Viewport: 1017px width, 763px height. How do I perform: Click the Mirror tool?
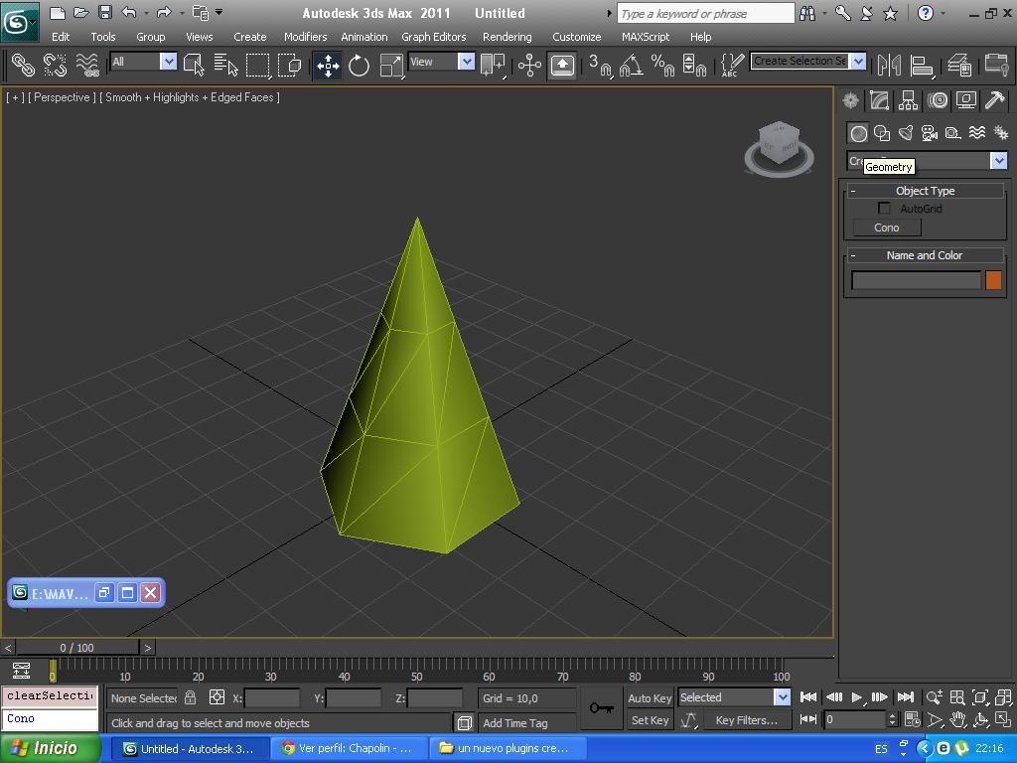pyautogui.click(x=889, y=65)
